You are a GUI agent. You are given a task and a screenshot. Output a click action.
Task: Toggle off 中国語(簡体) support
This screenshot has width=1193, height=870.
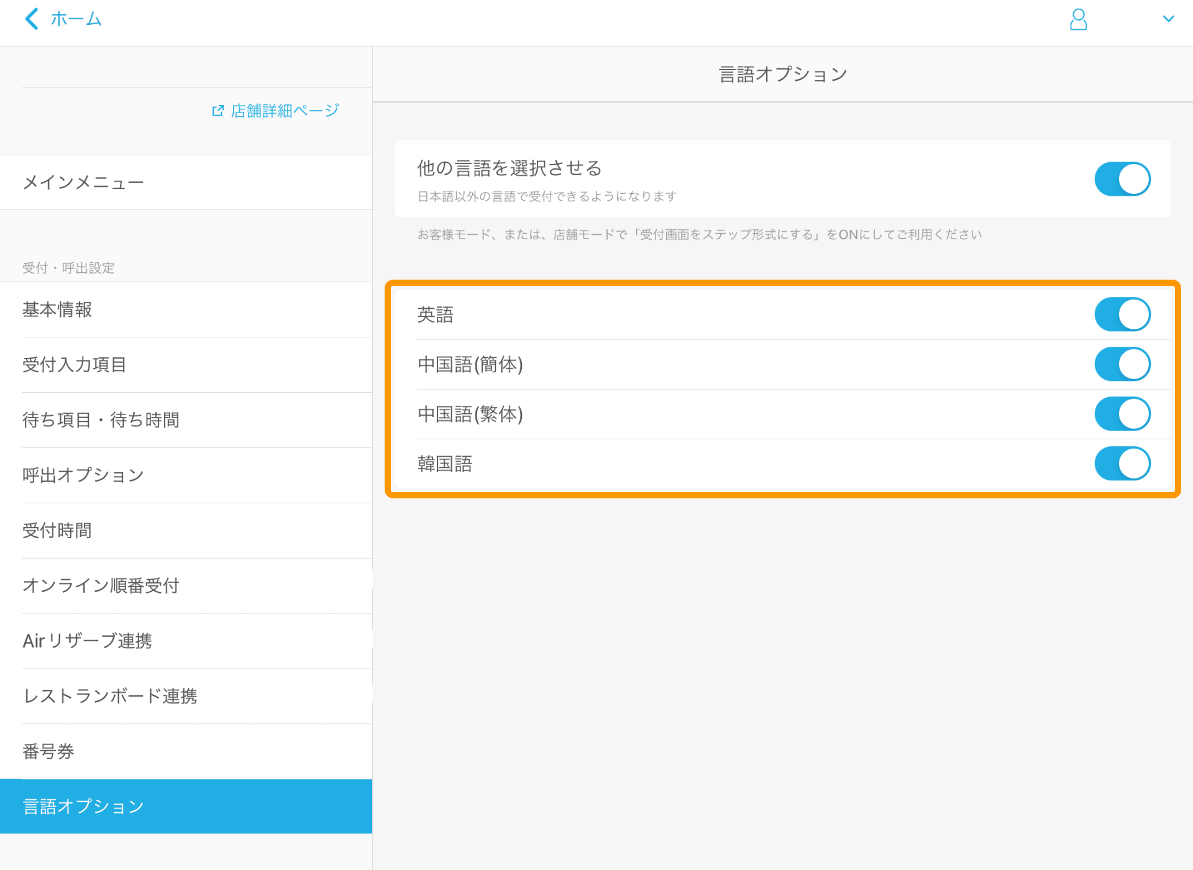[1122, 364]
